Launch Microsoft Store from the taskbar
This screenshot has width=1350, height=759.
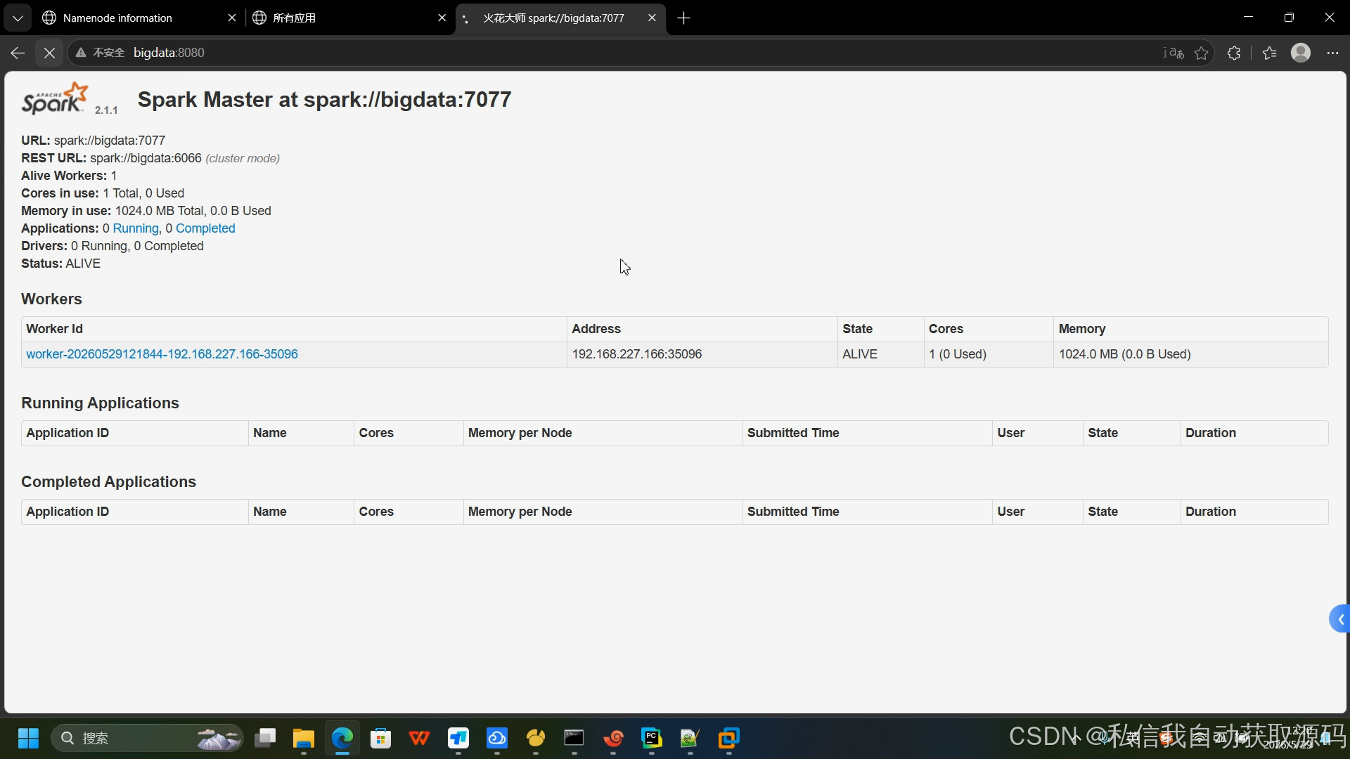point(381,739)
